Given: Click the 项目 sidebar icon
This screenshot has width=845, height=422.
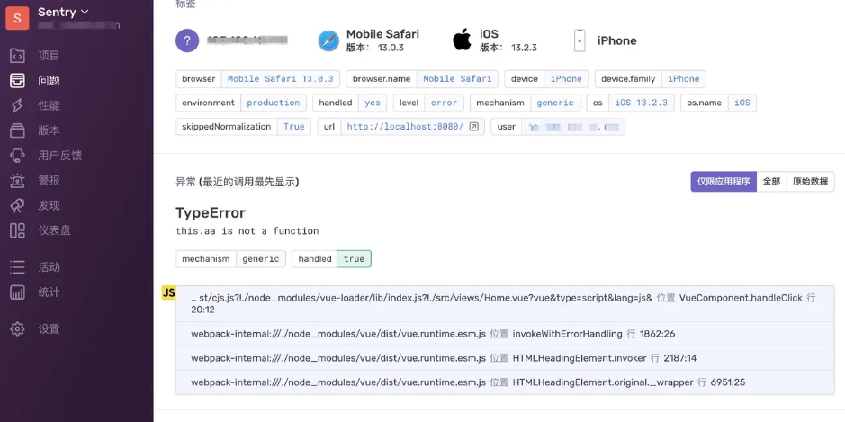Looking at the screenshot, I should (17, 56).
